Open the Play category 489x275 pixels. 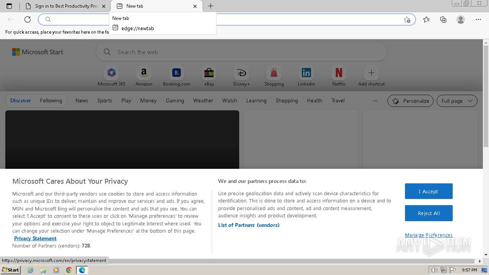click(126, 100)
